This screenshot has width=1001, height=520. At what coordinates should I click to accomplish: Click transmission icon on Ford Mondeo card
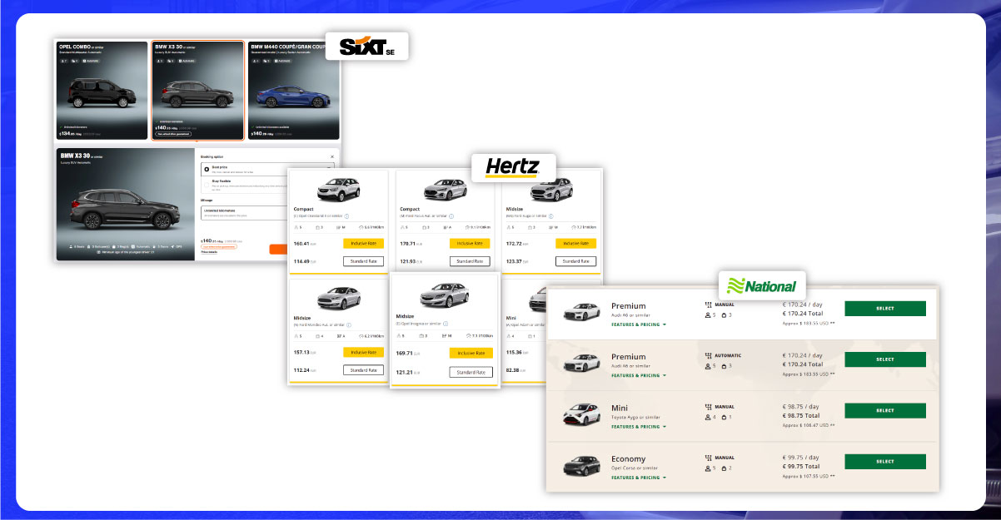pos(339,336)
